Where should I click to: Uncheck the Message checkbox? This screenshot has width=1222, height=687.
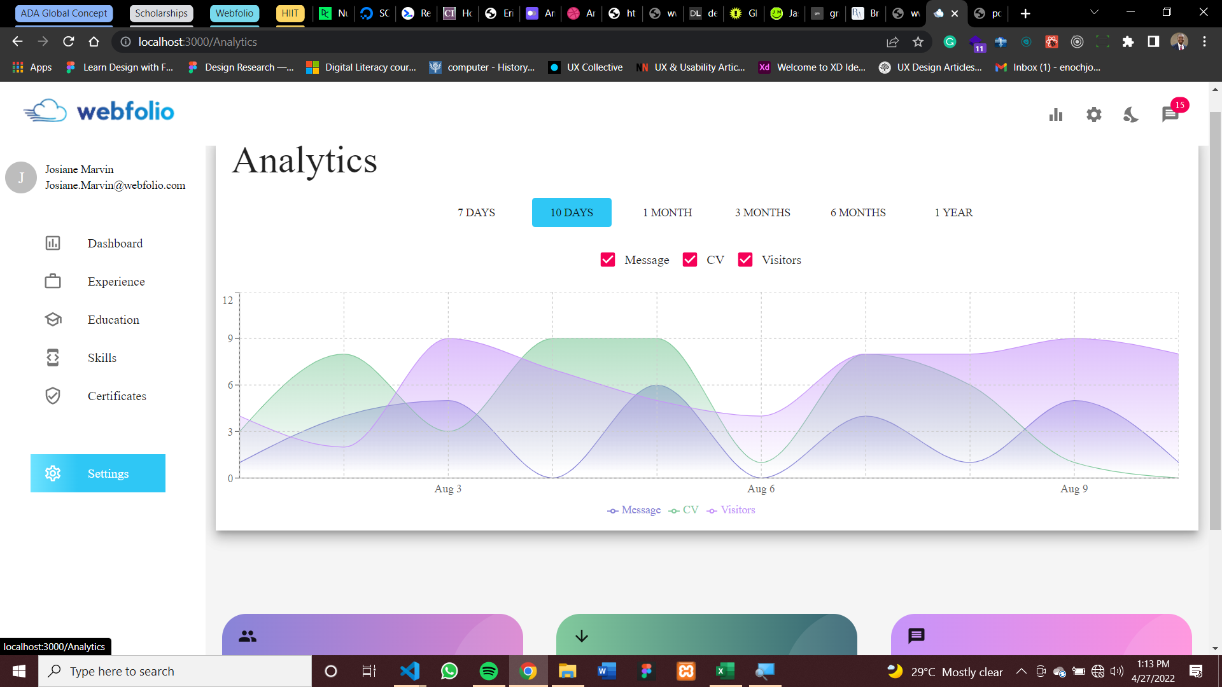point(608,260)
